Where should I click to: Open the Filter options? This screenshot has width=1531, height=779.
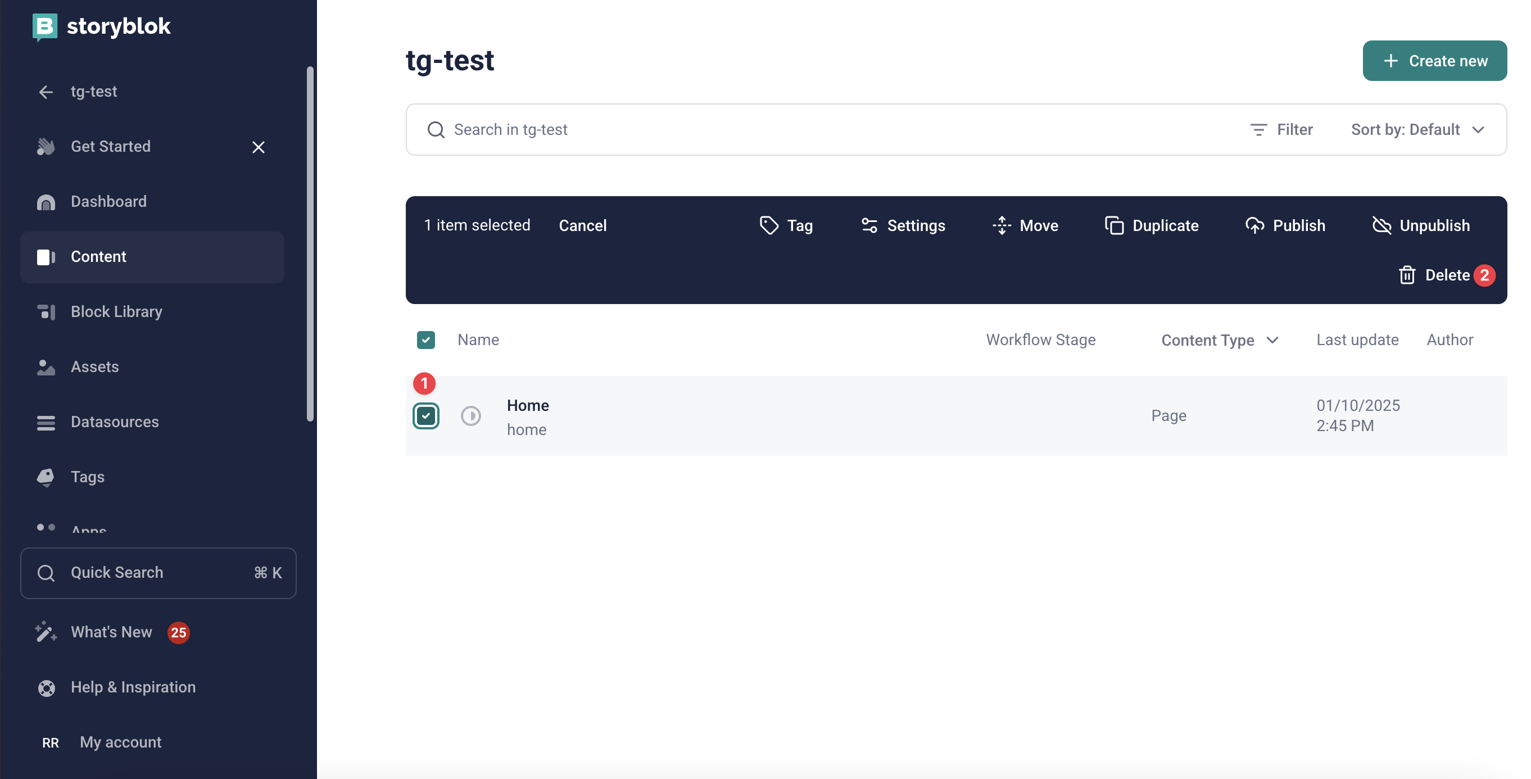coord(1281,129)
